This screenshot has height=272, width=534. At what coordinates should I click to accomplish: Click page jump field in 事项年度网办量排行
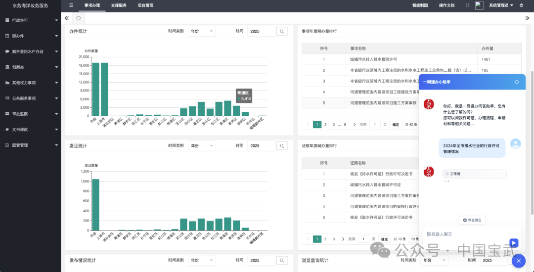[375, 125]
